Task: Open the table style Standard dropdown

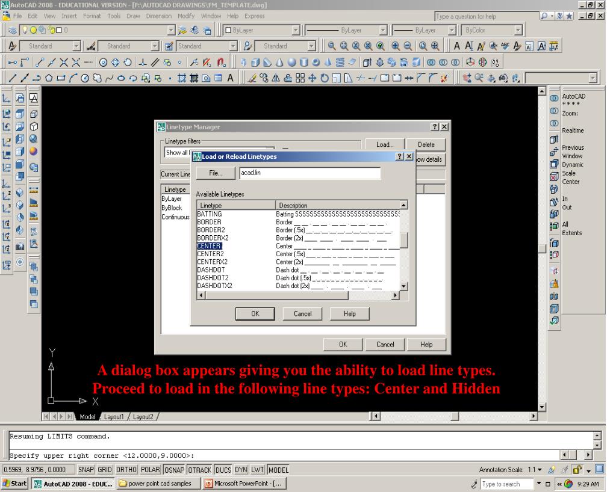Action: pos(234,46)
